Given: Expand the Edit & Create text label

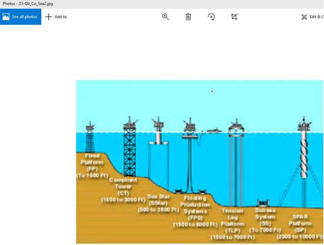Looking at the screenshot, I should tap(316, 17).
